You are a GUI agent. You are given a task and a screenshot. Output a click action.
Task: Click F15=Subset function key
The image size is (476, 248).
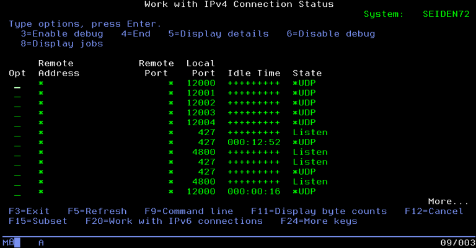pyautogui.click(x=38, y=221)
